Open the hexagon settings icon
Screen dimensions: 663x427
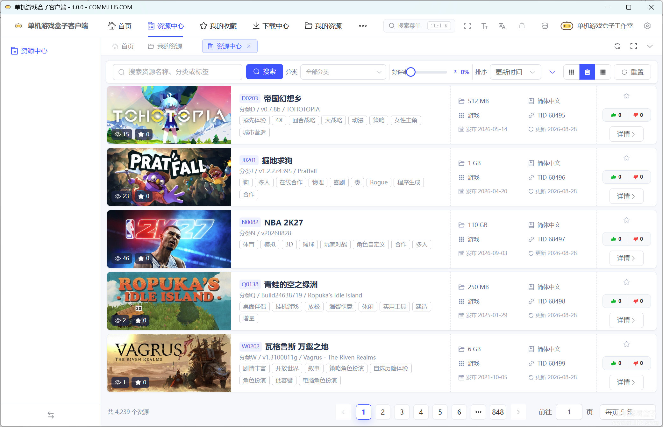pos(647,26)
